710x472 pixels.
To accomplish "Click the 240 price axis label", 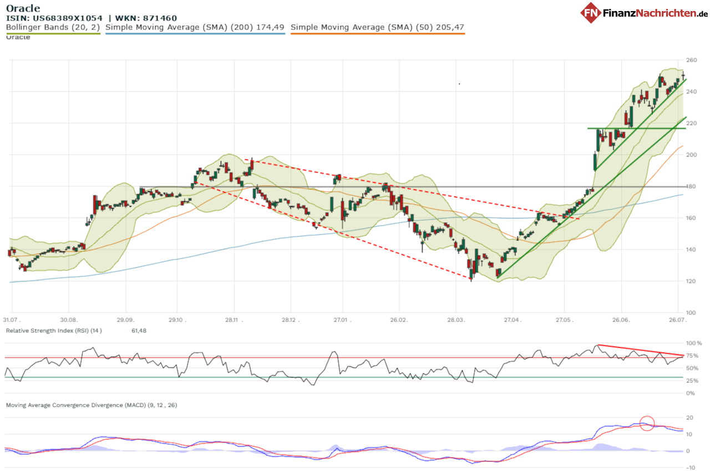I will pos(691,92).
